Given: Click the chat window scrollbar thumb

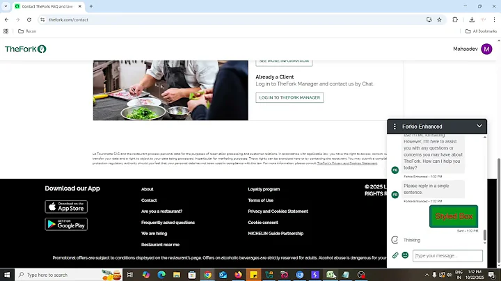Looking at the screenshot, I should (x=485, y=235).
